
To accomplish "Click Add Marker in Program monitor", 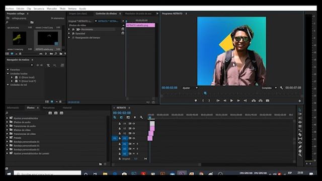I will pos(196,101).
